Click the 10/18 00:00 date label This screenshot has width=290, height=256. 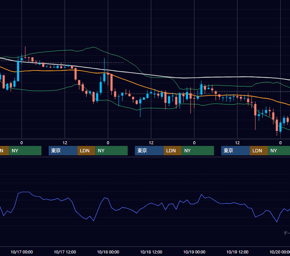108,252
